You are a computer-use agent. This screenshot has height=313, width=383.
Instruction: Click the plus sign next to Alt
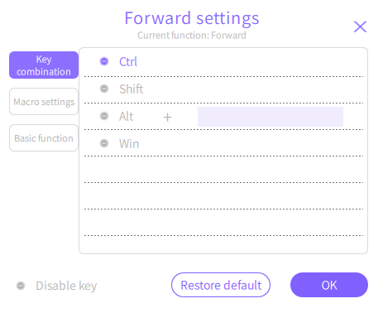click(167, 118)
